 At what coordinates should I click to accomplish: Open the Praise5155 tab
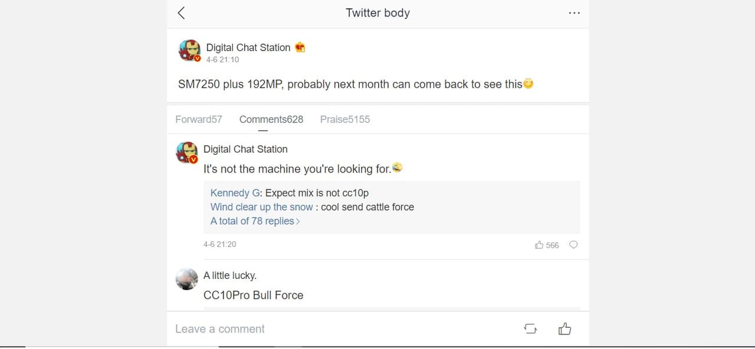pos(344,119)
